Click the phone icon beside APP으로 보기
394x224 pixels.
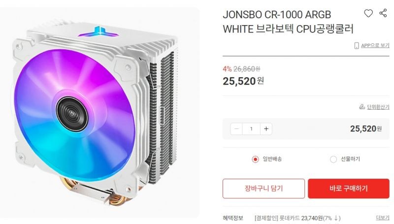point(356,45)
